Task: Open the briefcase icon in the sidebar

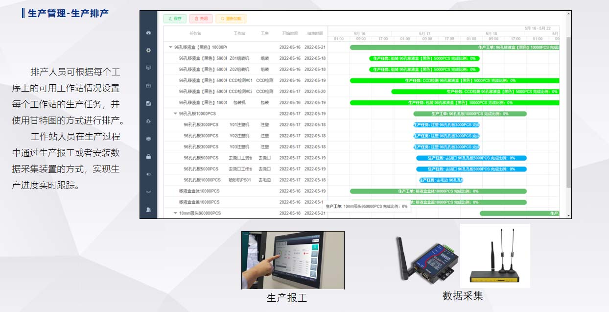Action: [148, 86]
